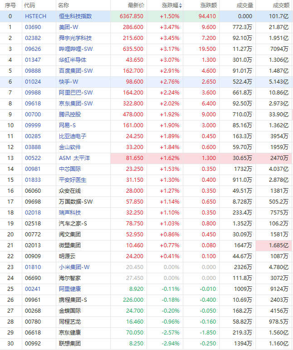Click stock code 00992
293x350 pixels.
[x=33, y=344]
